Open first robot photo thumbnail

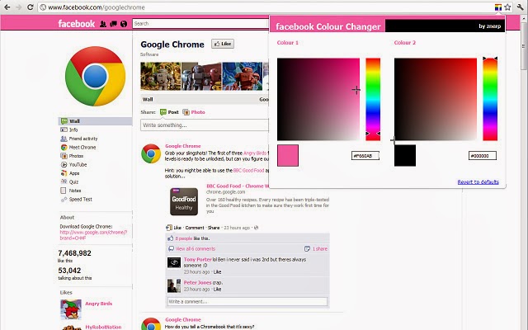point(161,76)
